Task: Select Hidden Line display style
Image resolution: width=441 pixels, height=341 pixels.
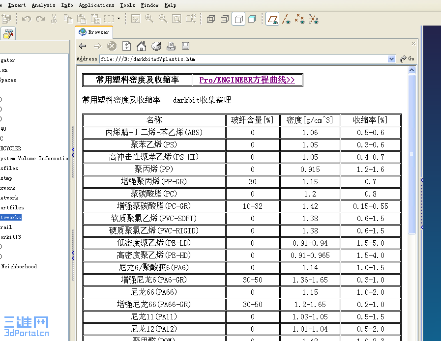Action: pyautogui.click(x=225, y=19)
